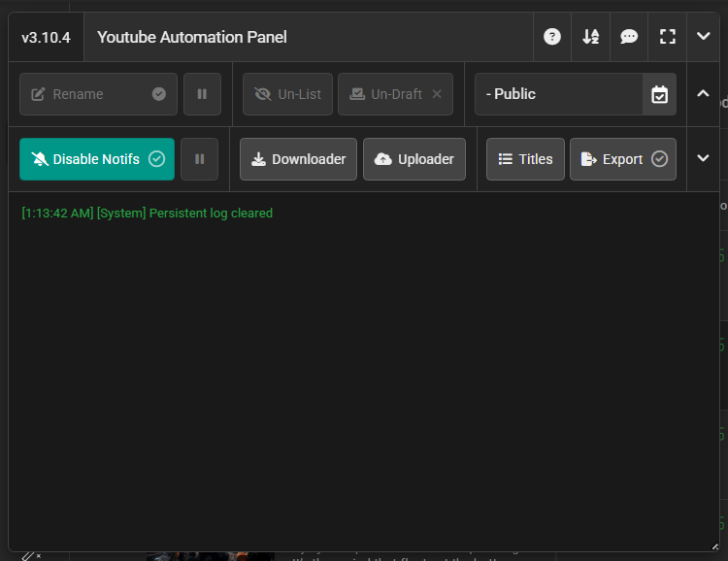Click the pause button beside Rename

click(202, 94)
